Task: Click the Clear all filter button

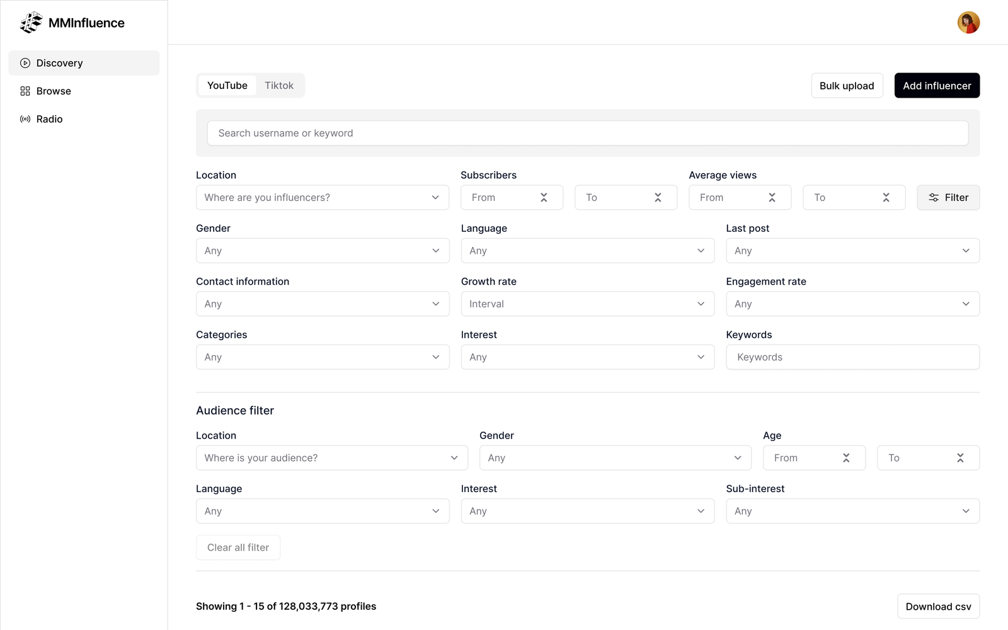Action: [238, 547]
